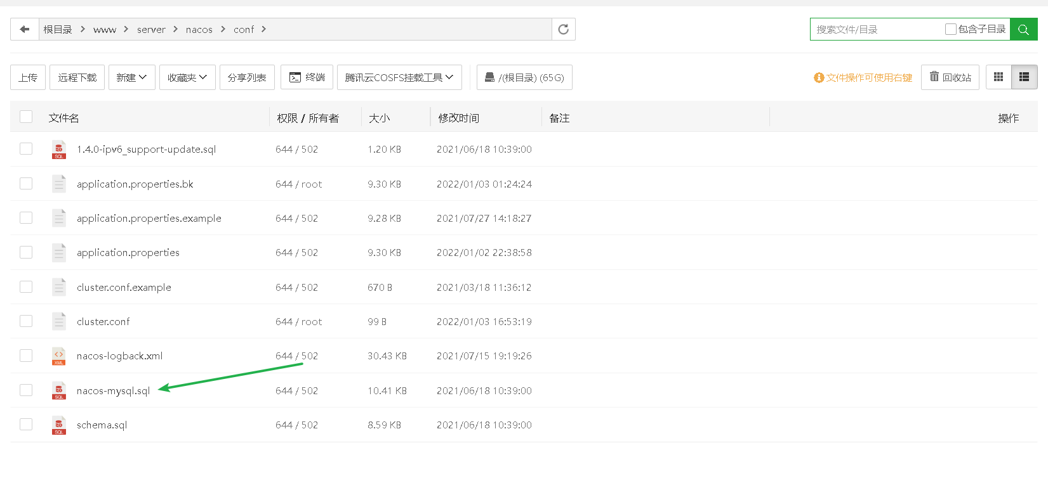The height and width of the screenshot is (481, 1048).
Task: Open application.properties file name
Action: click(128, 252)
